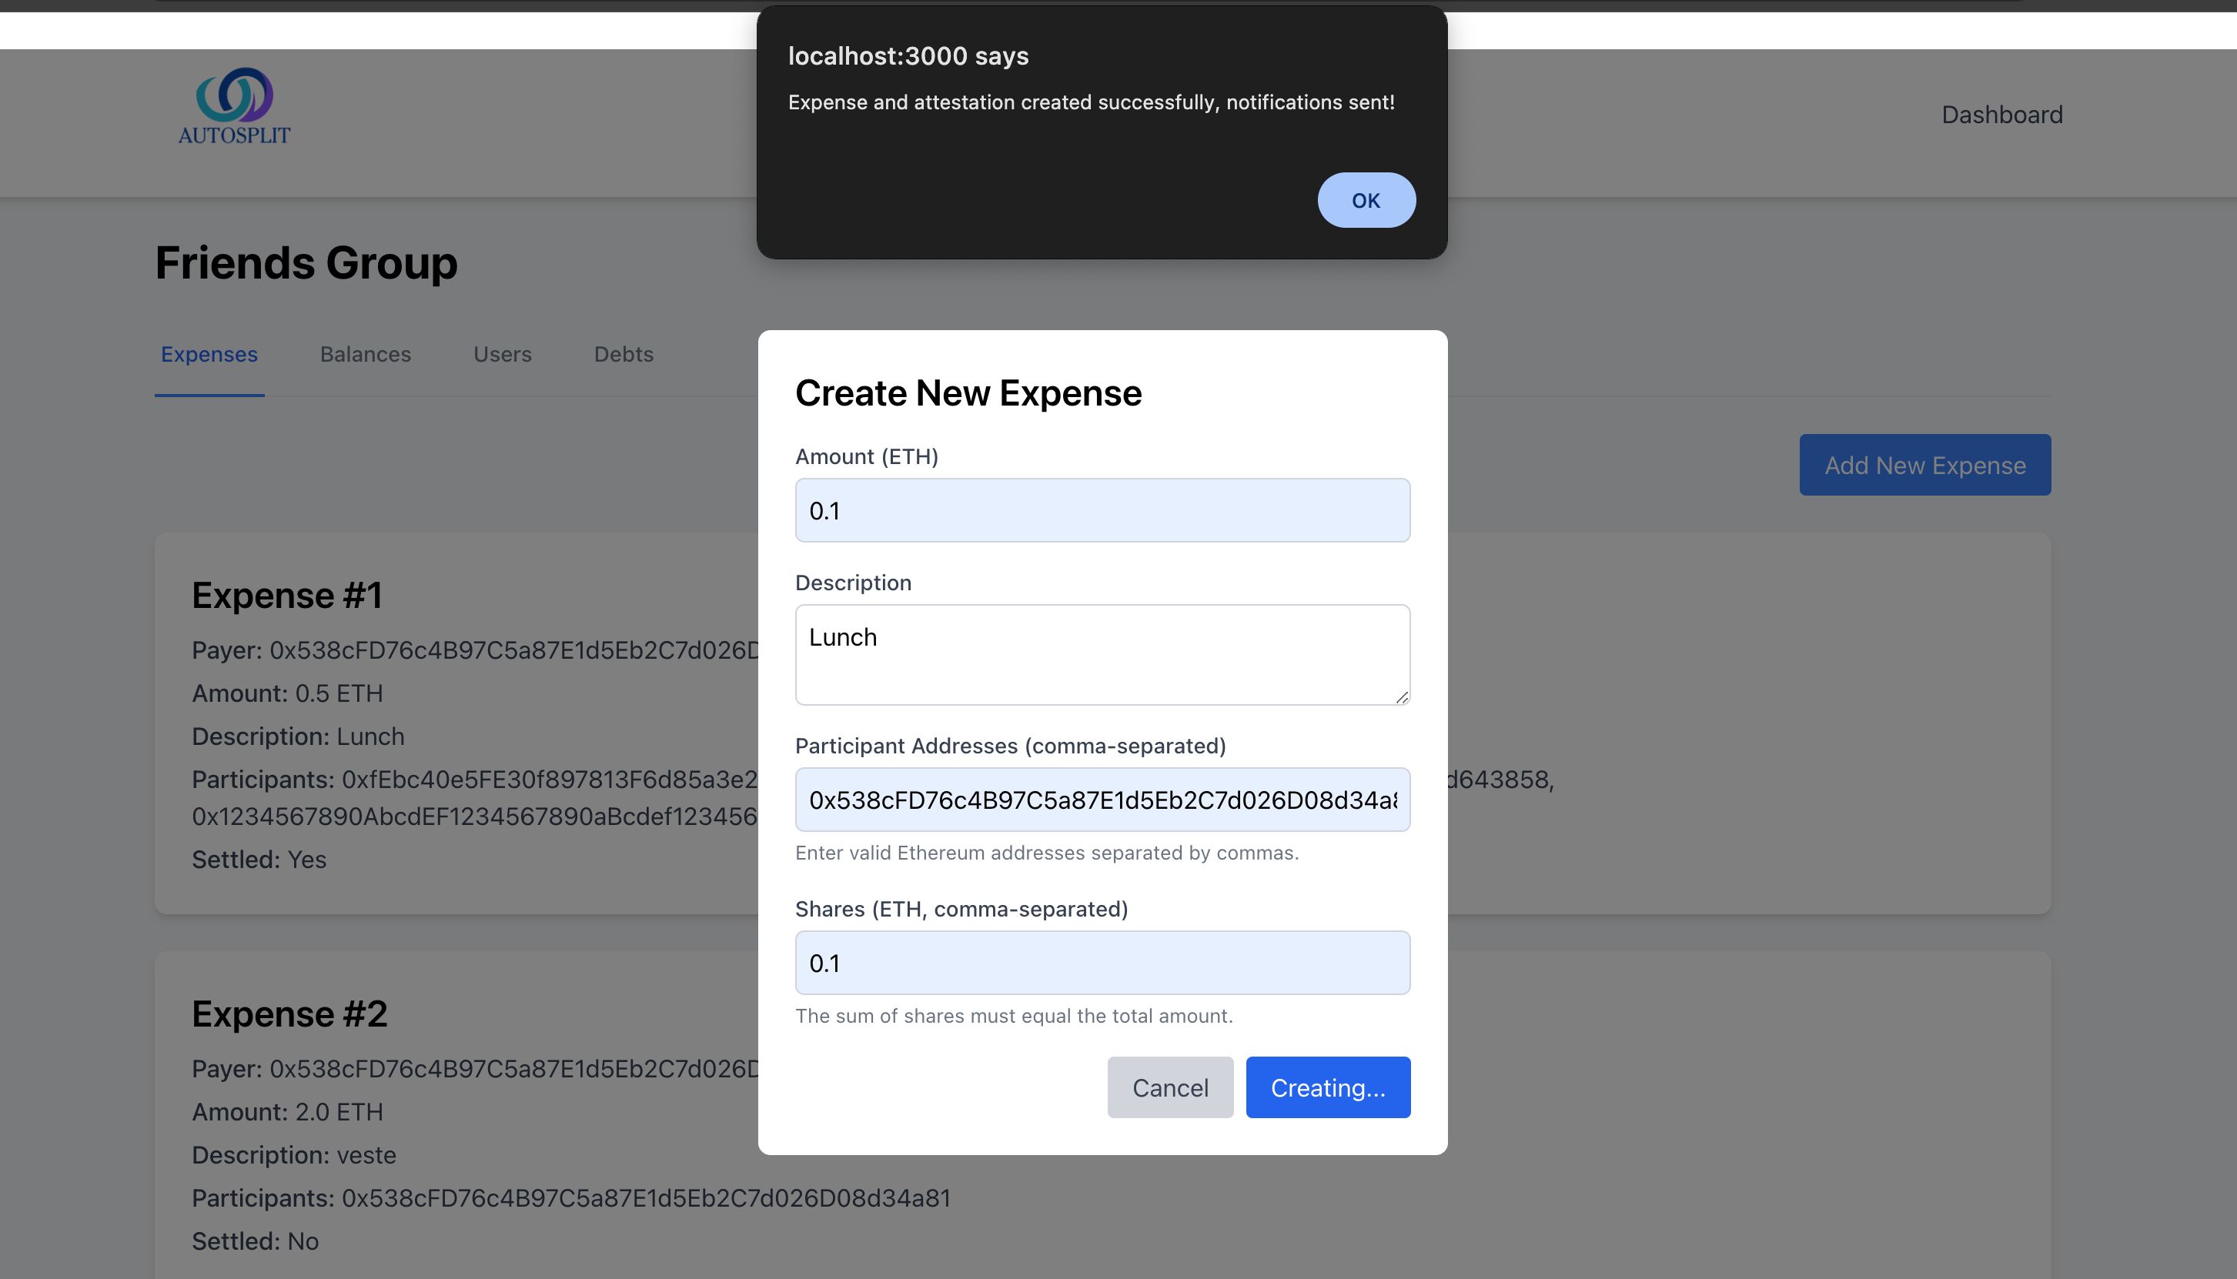The height and width of the screenshot is (1279, 2237).
Task: Click the 'sum of shares must equal' hint
Action: pos(1014,1016)
